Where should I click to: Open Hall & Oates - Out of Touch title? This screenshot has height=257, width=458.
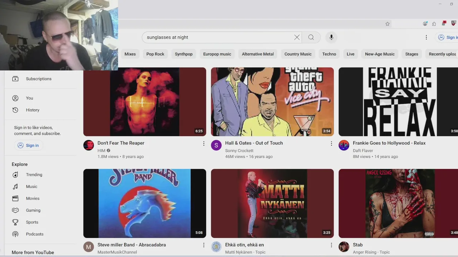tap(254, 143)
